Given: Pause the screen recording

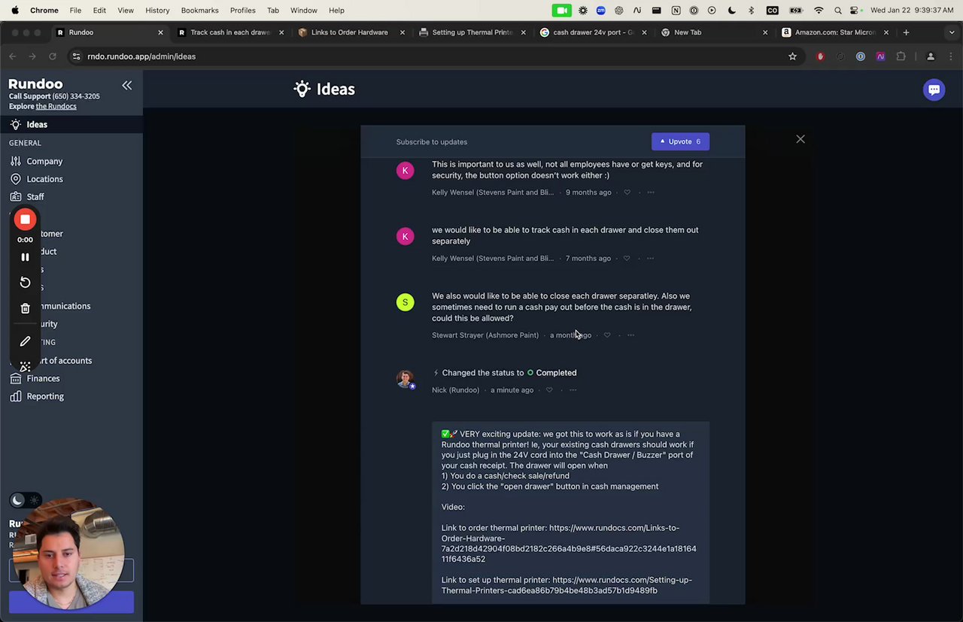Looking at the screenshot, I should (x=25, y=257).
